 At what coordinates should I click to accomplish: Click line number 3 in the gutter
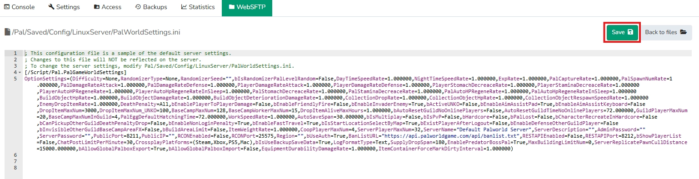tap(15, 66)
